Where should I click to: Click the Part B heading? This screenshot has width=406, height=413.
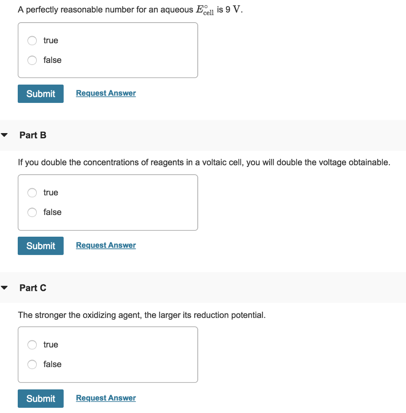pyautogui.click(x=33, y=135)
